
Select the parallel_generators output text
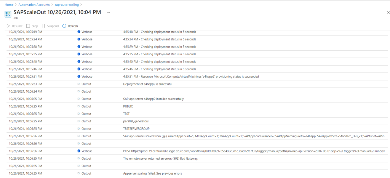click(x=136, y=121)
